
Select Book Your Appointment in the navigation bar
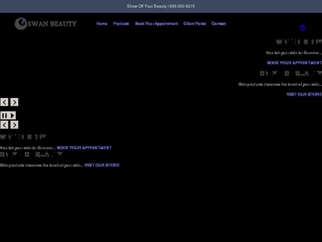pyautogui.click(x=156, y=24)
